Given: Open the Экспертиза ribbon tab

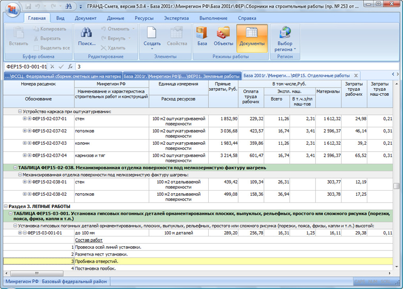Looking at the screenshot, I should (176, 18).
